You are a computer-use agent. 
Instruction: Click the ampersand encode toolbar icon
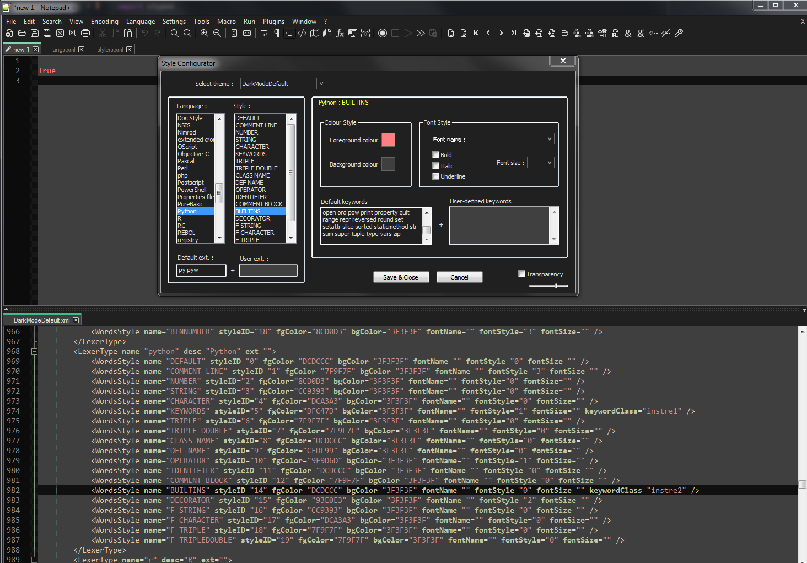[x=628, y=33]
